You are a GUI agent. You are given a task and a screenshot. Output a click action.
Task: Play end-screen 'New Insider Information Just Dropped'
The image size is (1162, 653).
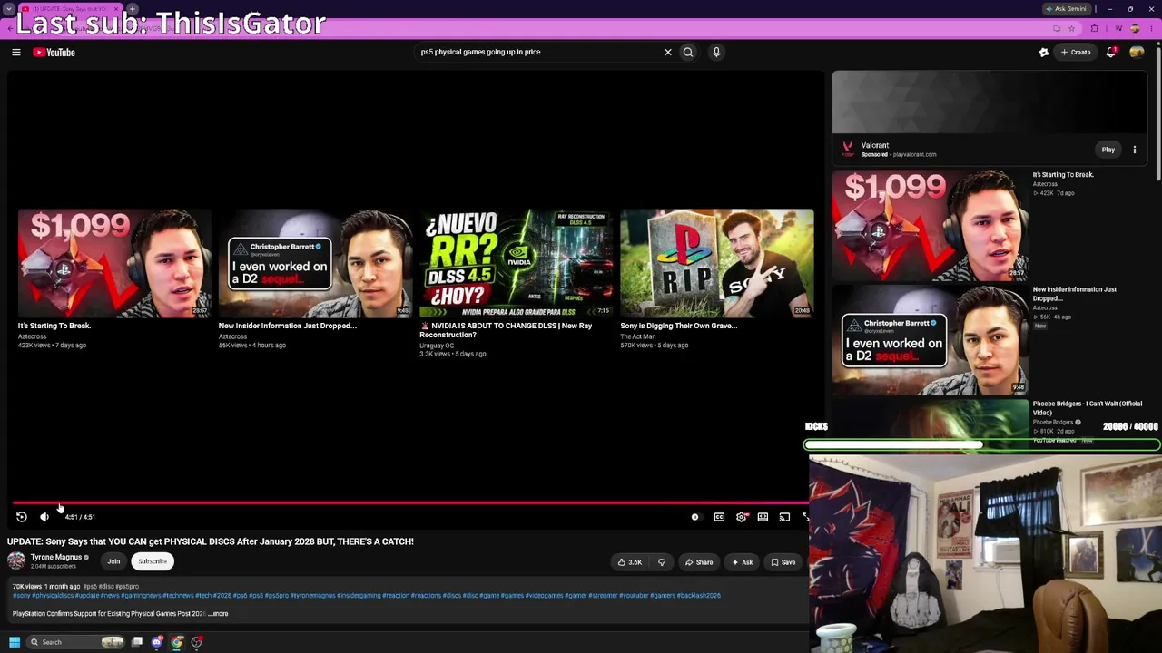pyautogui.click(x=315, y=263)
